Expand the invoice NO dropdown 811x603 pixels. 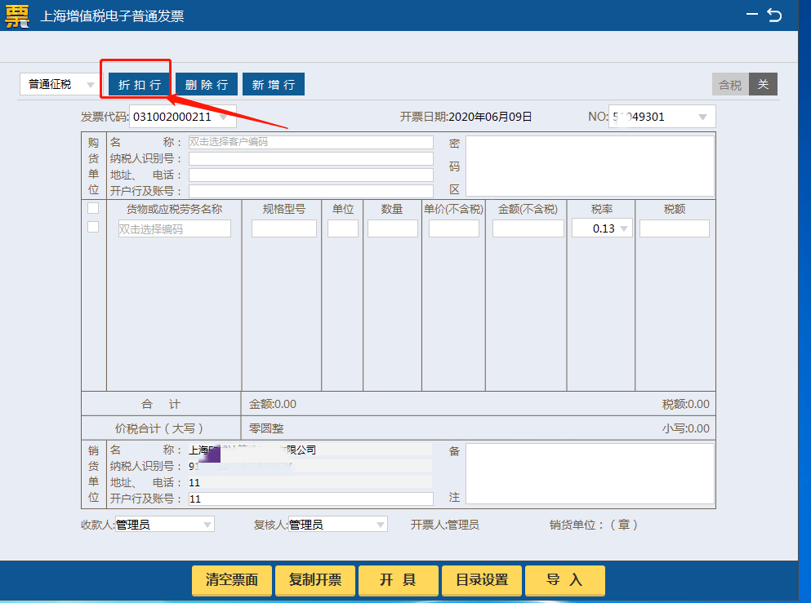[702, 117]
